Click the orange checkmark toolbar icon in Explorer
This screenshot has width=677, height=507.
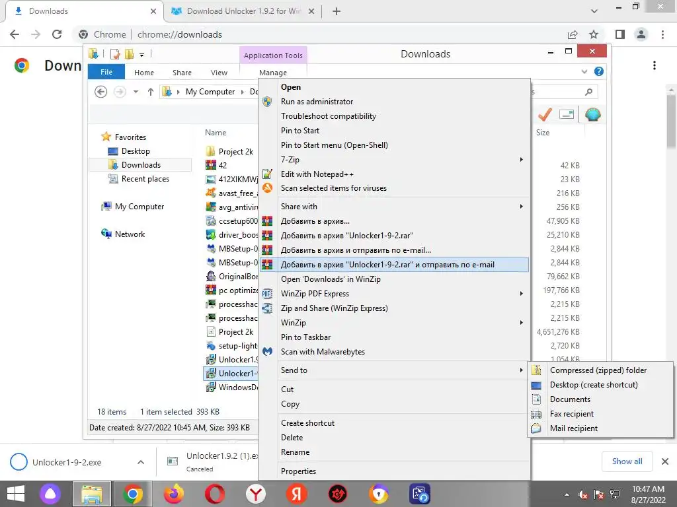(545, 114)
